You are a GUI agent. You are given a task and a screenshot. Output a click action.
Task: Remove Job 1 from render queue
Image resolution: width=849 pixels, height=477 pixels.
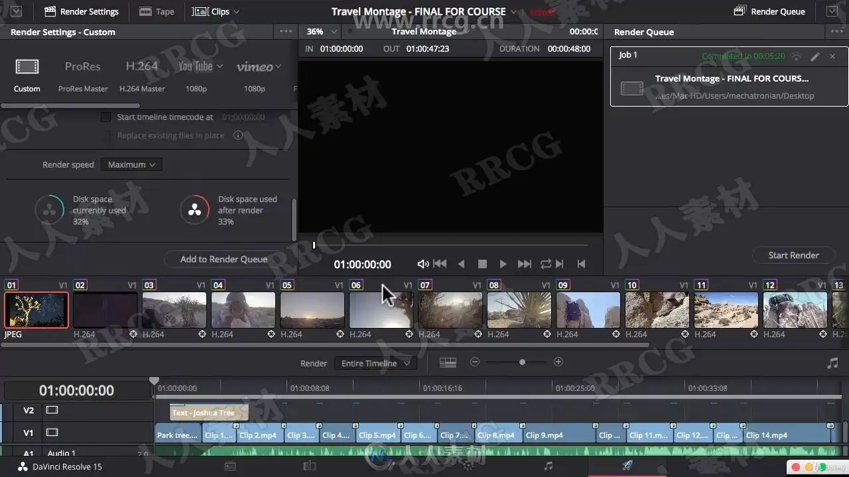pos(833,57)
